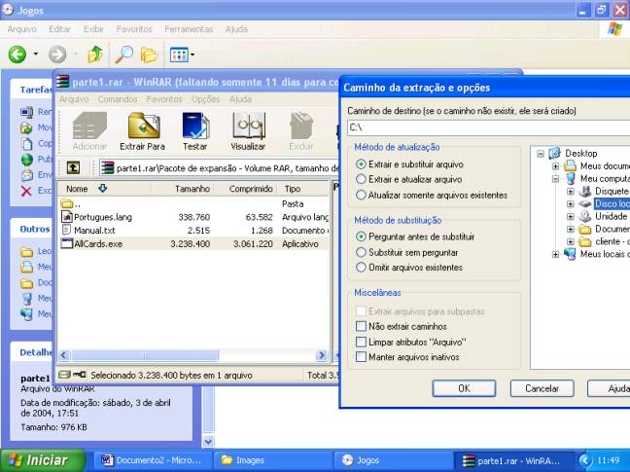The image size is (630, 472).
Task: Click the Excluir icon in WinRAR
Action: tap(301, 126)
